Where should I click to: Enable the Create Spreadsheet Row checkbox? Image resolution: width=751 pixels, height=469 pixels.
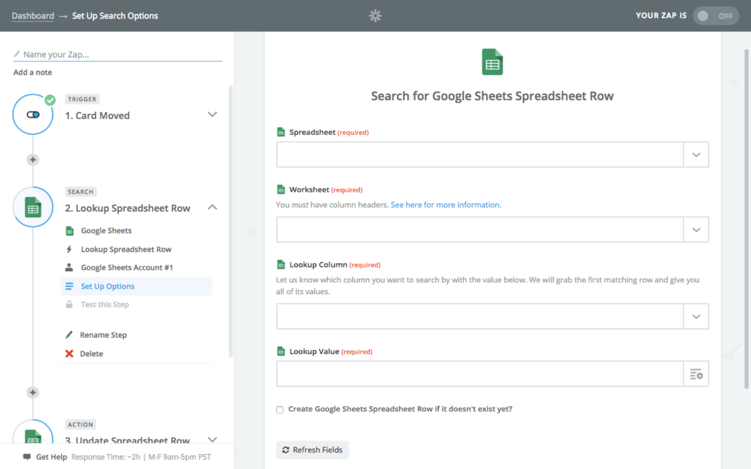click(280, 409)
